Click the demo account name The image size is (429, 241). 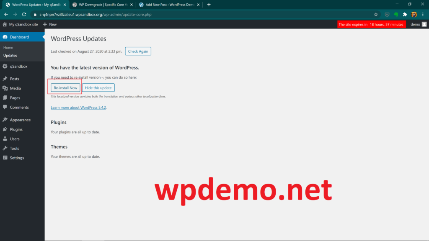pos(415,24)
